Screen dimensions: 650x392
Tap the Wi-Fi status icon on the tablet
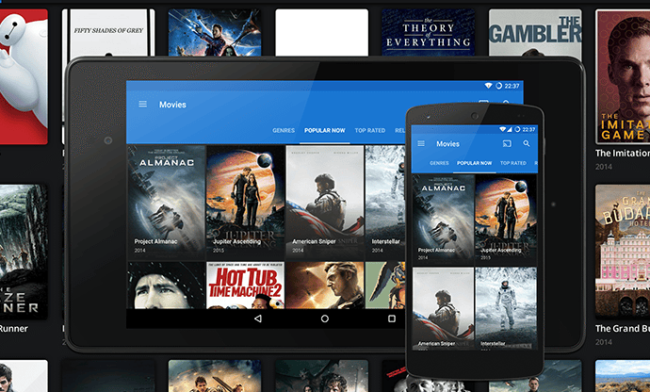click(488, 86)
